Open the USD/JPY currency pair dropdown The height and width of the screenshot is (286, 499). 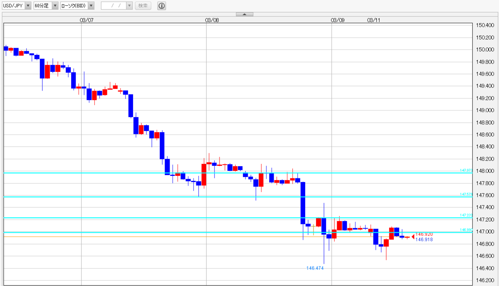click(x=17, y=6)
